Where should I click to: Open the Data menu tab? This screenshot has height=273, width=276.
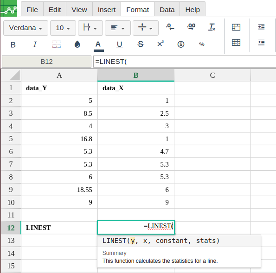pyautogui.click(x=167, y=9)
